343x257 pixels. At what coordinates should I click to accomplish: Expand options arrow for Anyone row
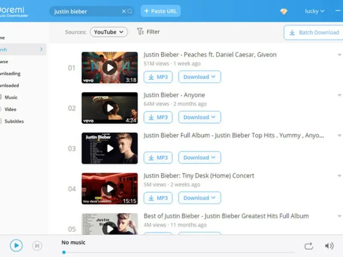coord(339,95)
